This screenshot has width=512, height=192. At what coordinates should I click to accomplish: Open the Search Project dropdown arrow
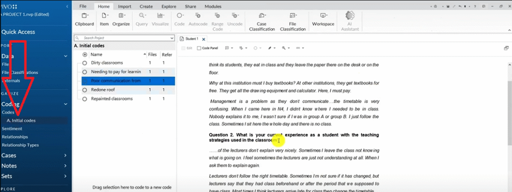(172, 38)
